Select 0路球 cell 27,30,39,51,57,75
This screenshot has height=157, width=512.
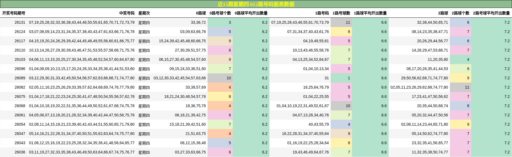pos(190,50)
